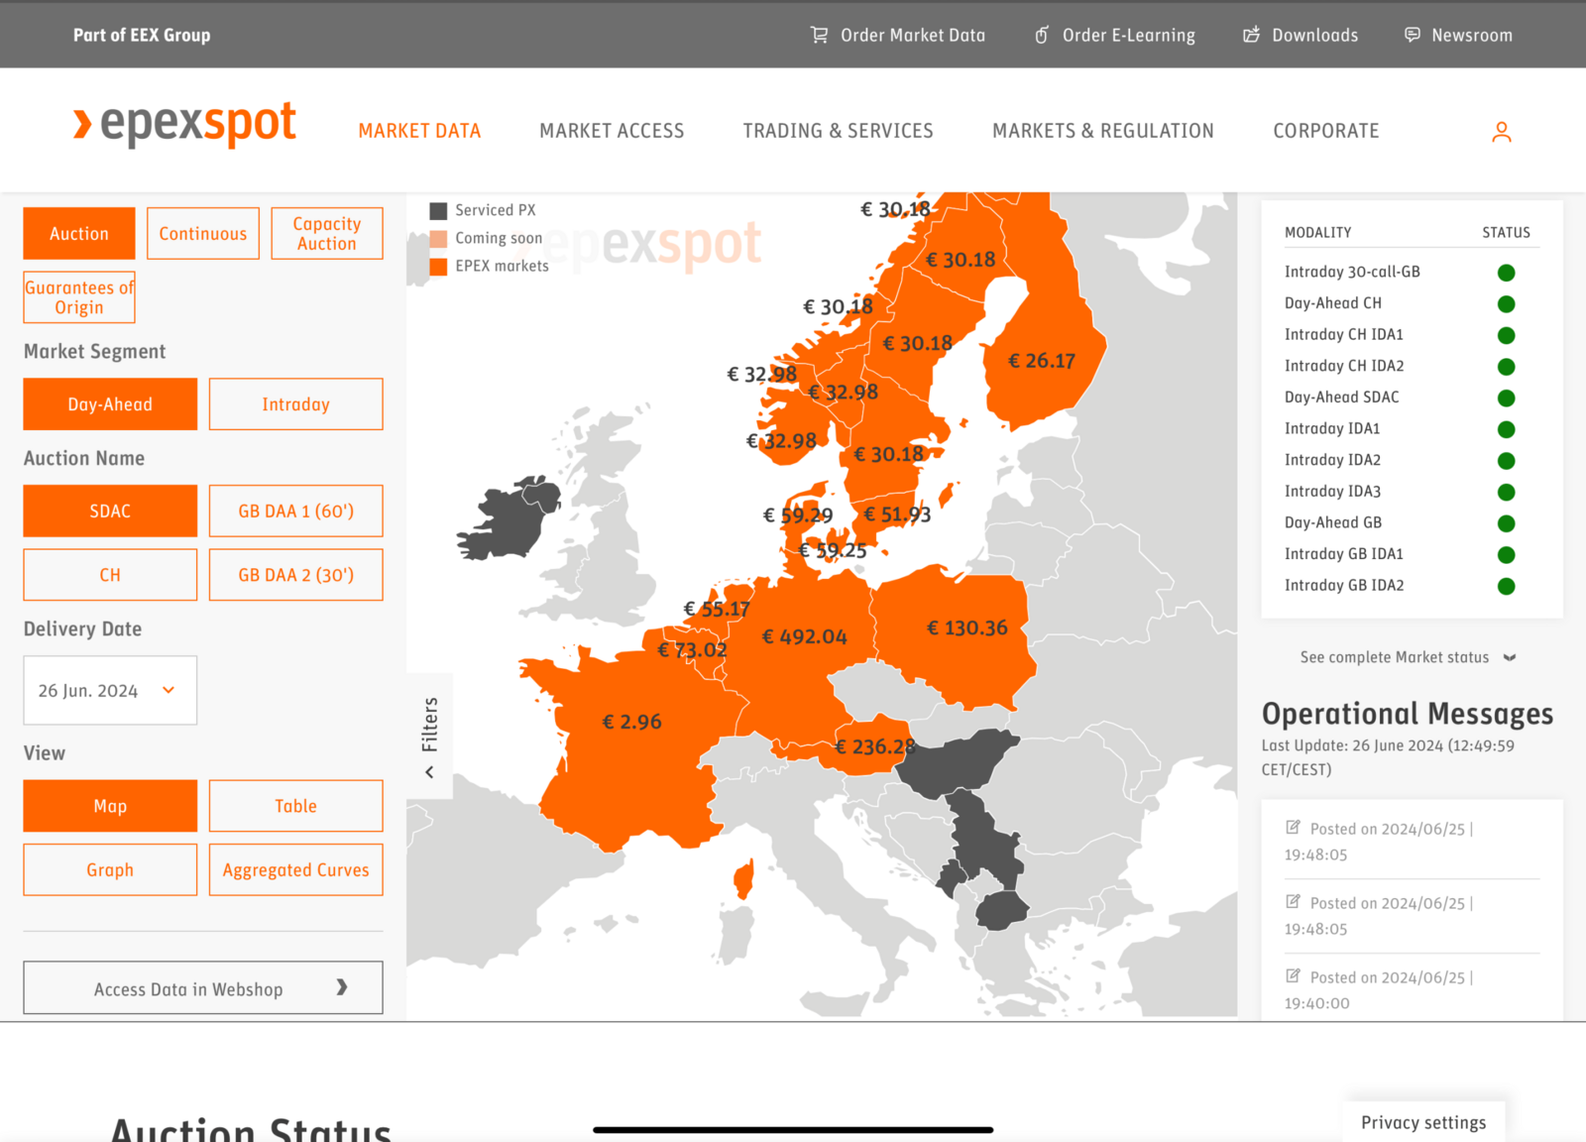
Task: Select GB DAA 2 (30') auction
Action: [295, 575]
